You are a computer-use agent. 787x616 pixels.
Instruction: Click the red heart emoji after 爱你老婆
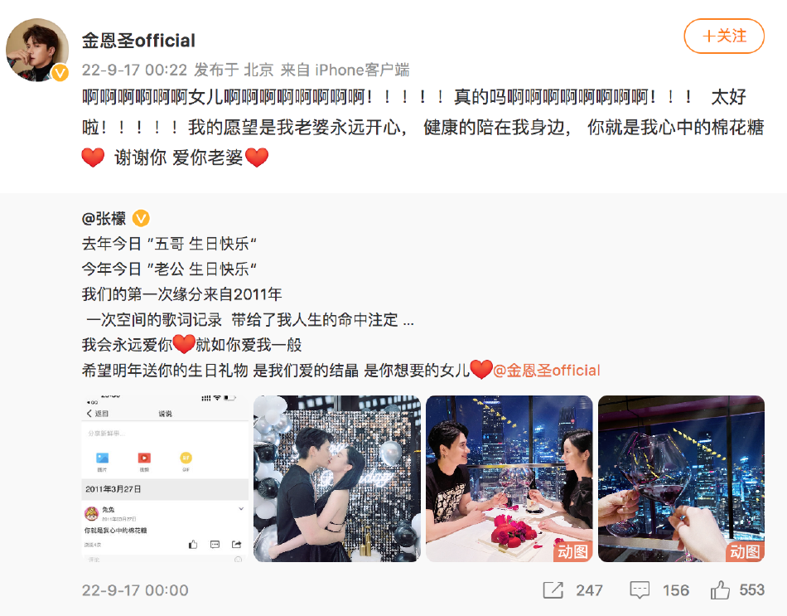pyautogui.click(x=257, y=158)
